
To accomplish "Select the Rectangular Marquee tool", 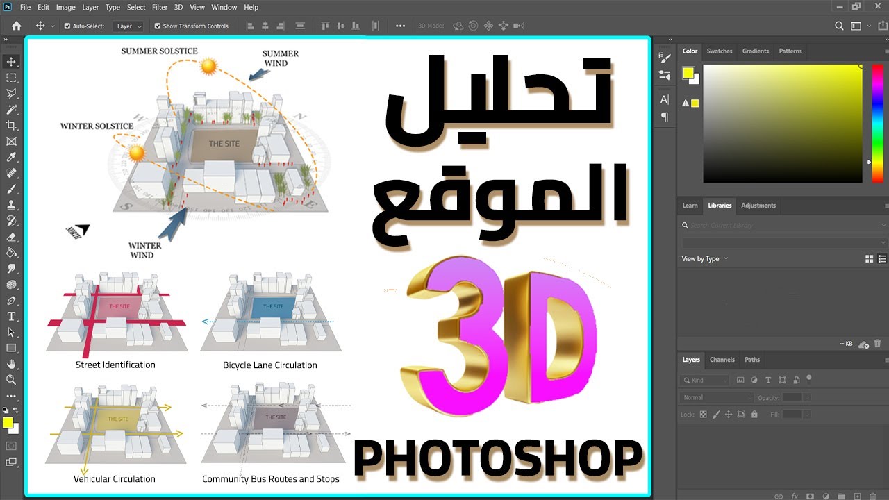I will tap(11, 78).
